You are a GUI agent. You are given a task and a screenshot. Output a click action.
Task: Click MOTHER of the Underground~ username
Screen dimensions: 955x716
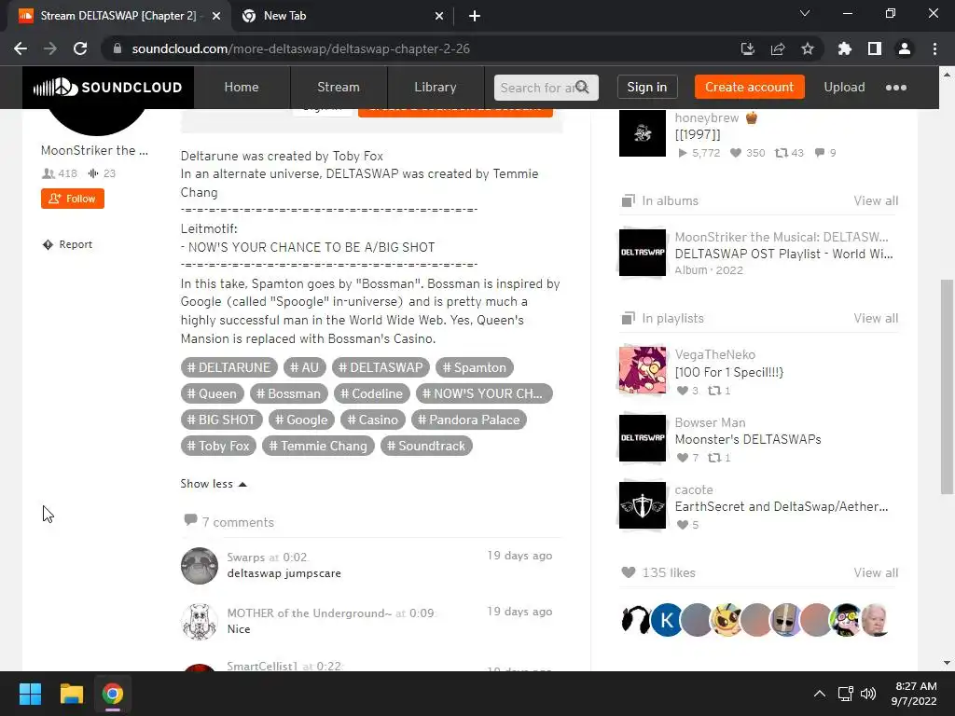tap(310, 613)
